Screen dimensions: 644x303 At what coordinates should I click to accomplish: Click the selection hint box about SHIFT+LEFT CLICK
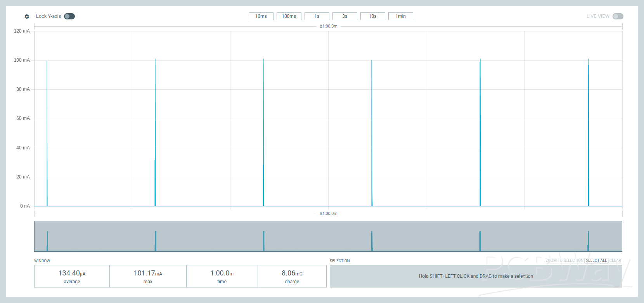(476, 276)
